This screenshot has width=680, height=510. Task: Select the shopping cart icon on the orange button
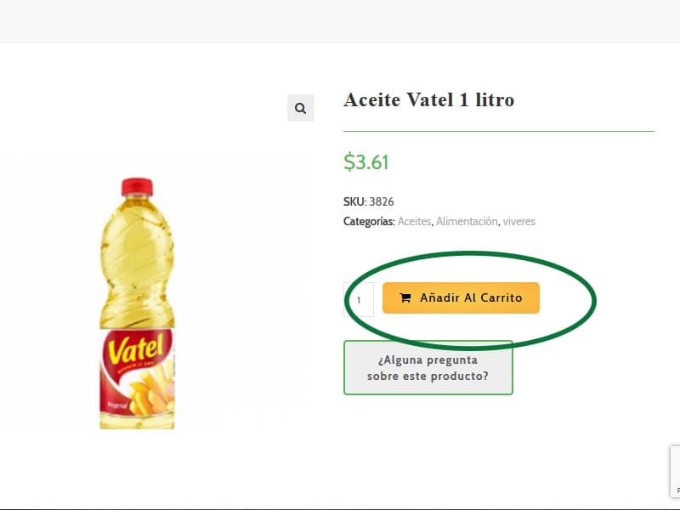407,297
